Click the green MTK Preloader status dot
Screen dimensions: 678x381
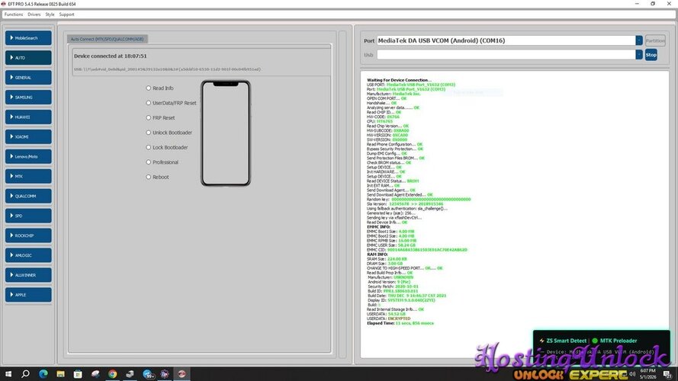click(595, 341)
